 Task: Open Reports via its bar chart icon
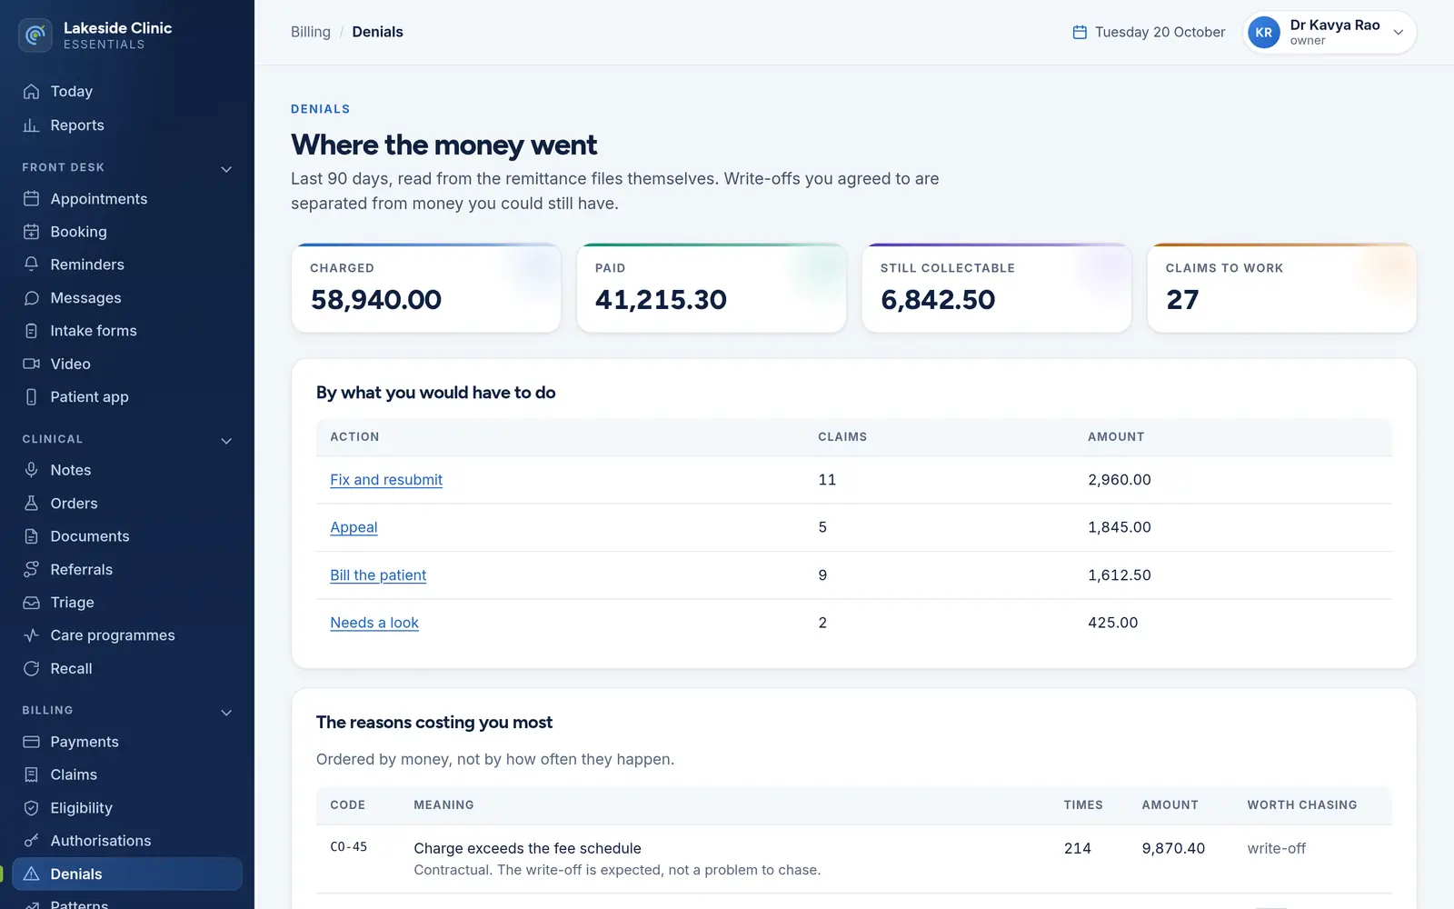(x=31, y=125)
